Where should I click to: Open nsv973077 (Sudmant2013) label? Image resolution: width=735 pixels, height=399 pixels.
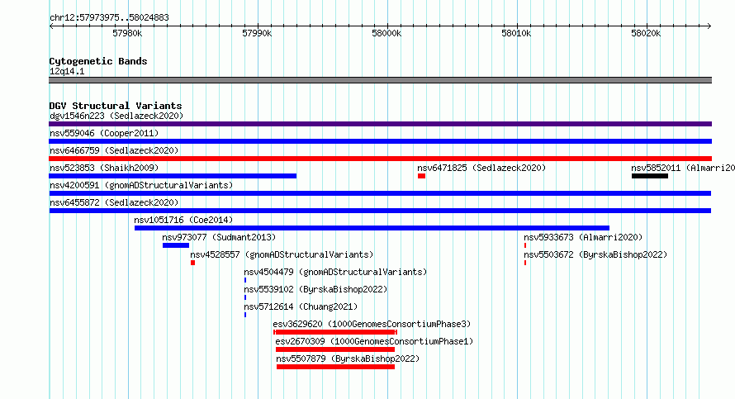click(219, 237)
